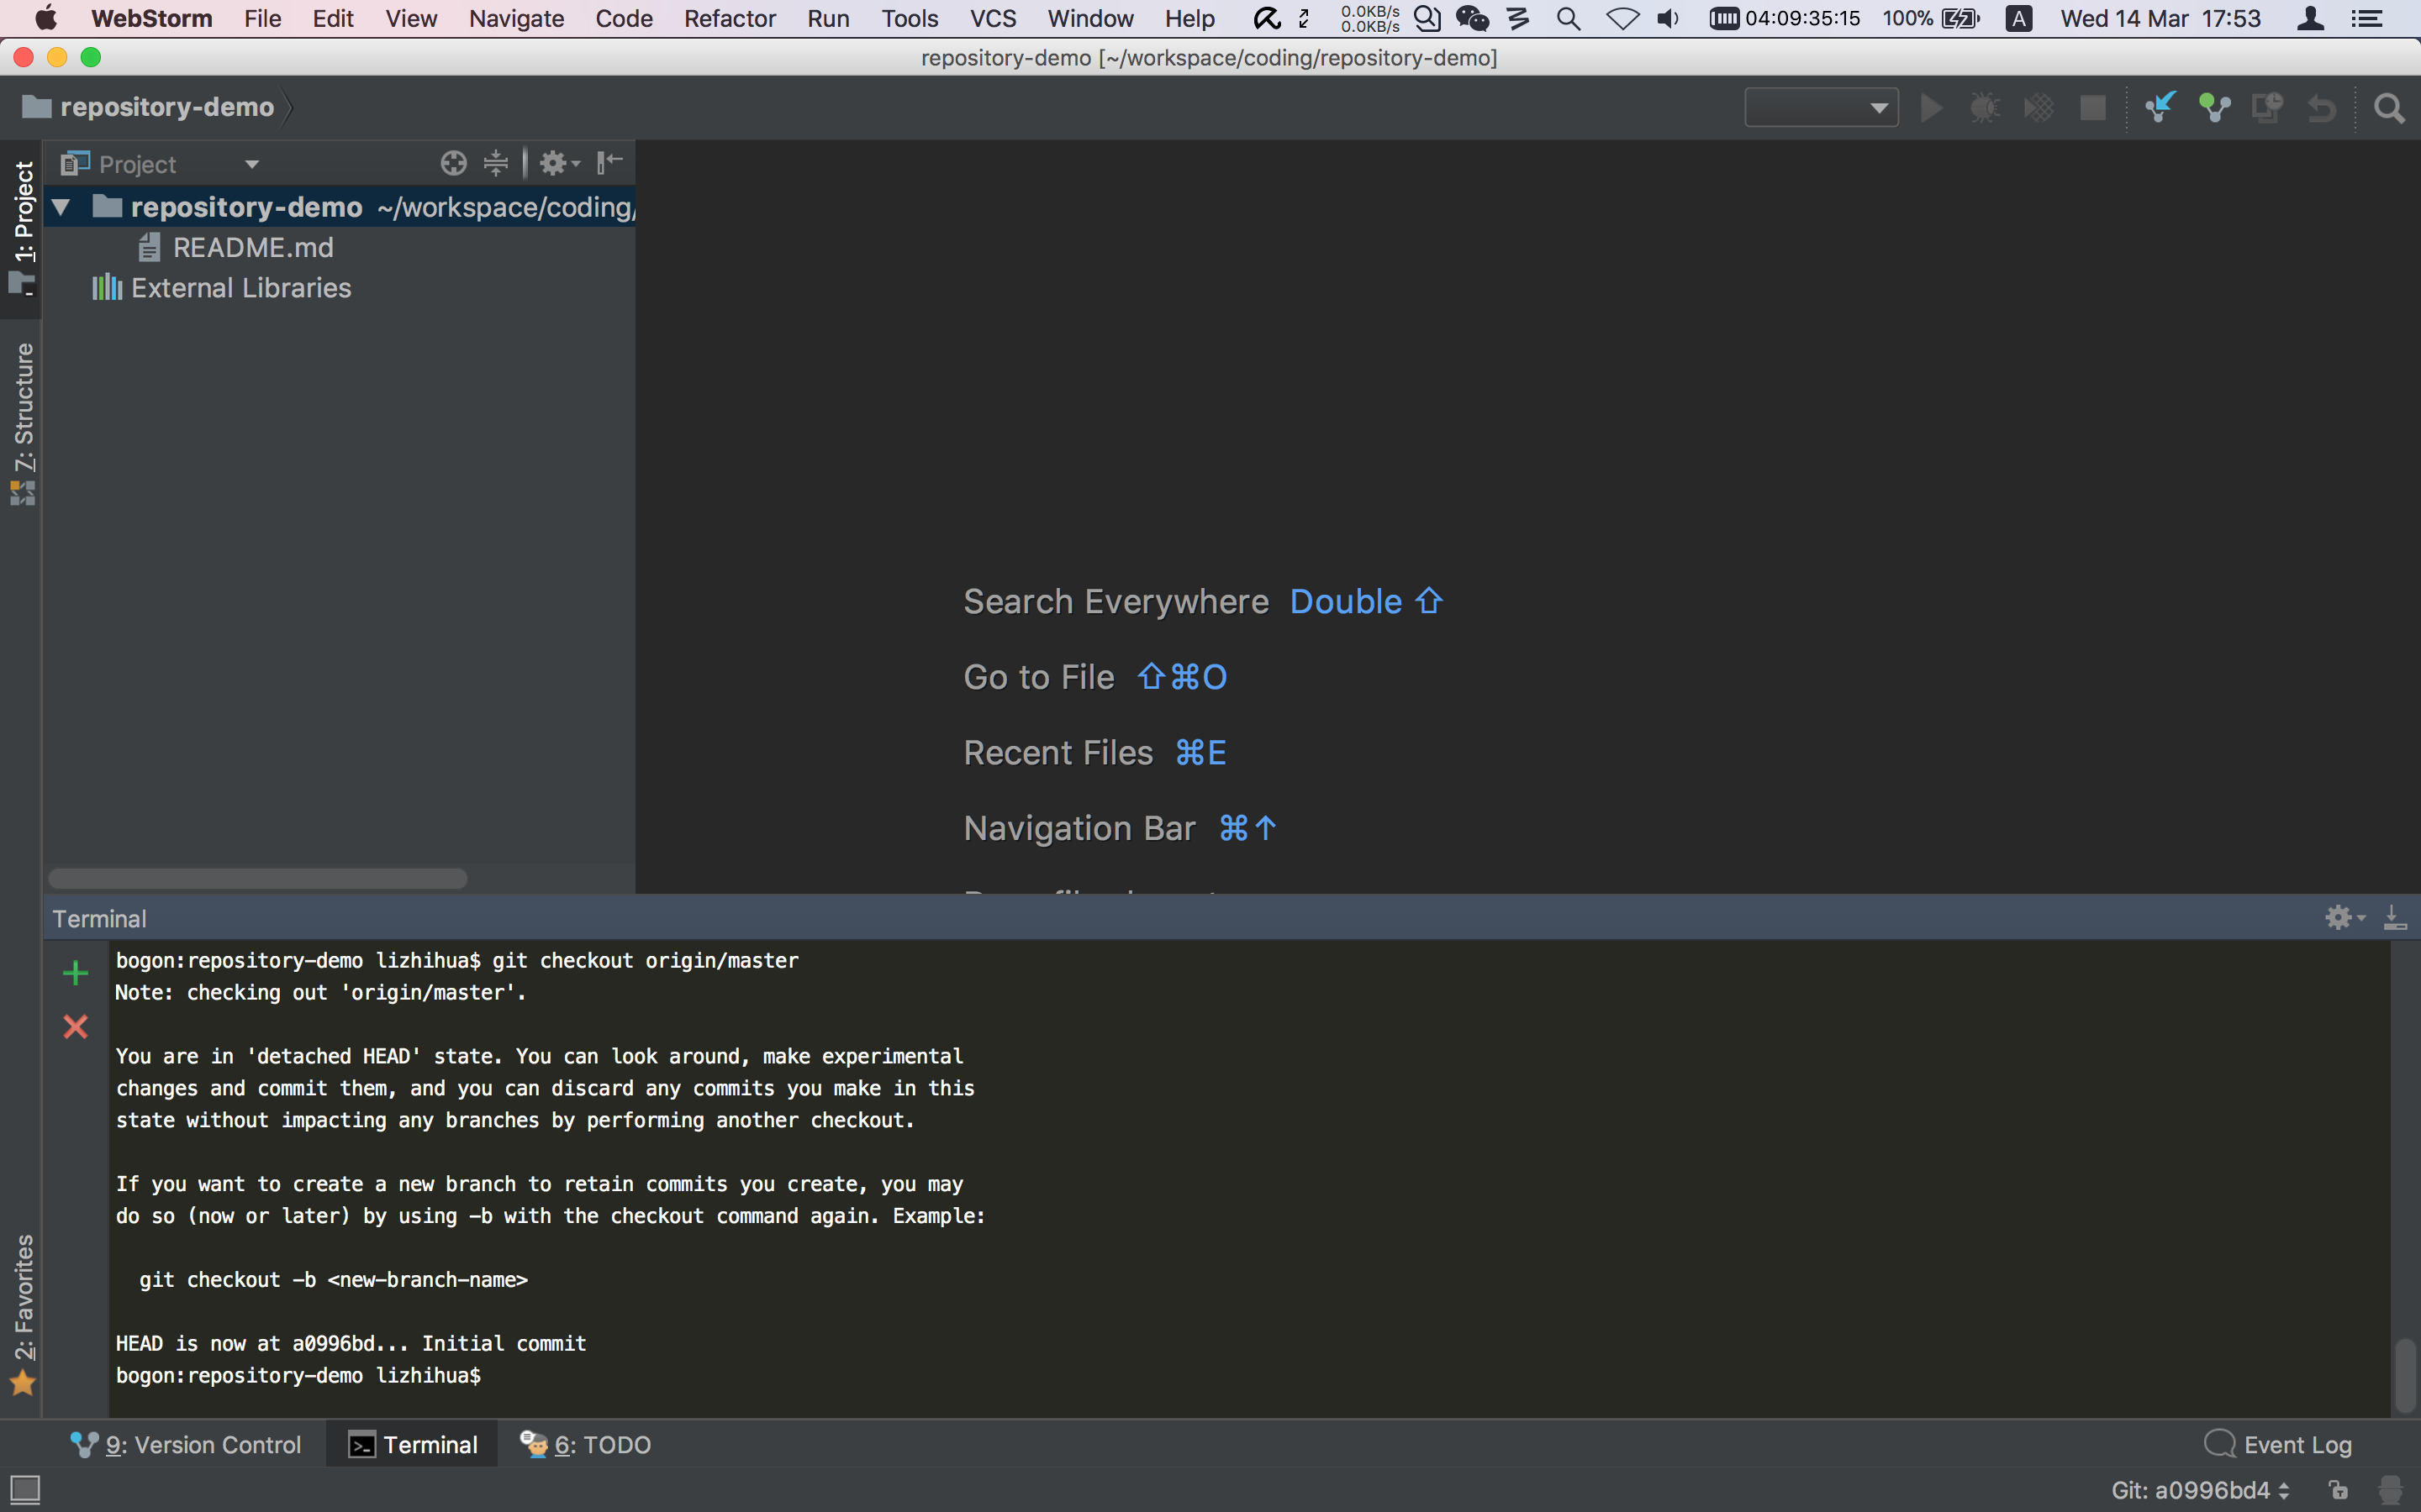
Task: Open Terminal panel gear settings
Action: click(2344, 917)
